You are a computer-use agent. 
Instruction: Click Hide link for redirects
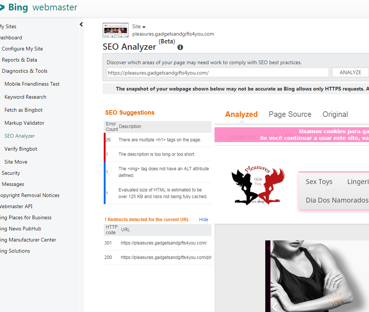click(x=203, y=220)
